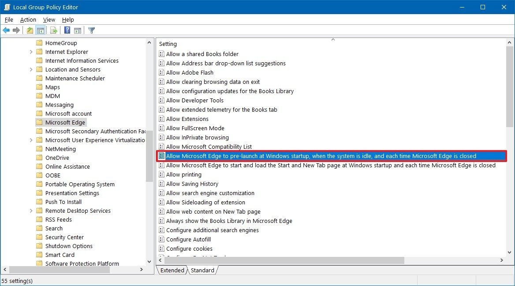Click the Up one level folder icon
The image size is (515, 286).
coord(30,30)
